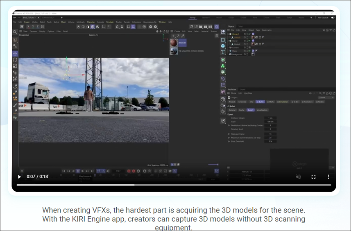Select Cloner 1 object in Objects manager
This screenshot has height=231, width=351.
pyautogui.click(x=236, y=34)
